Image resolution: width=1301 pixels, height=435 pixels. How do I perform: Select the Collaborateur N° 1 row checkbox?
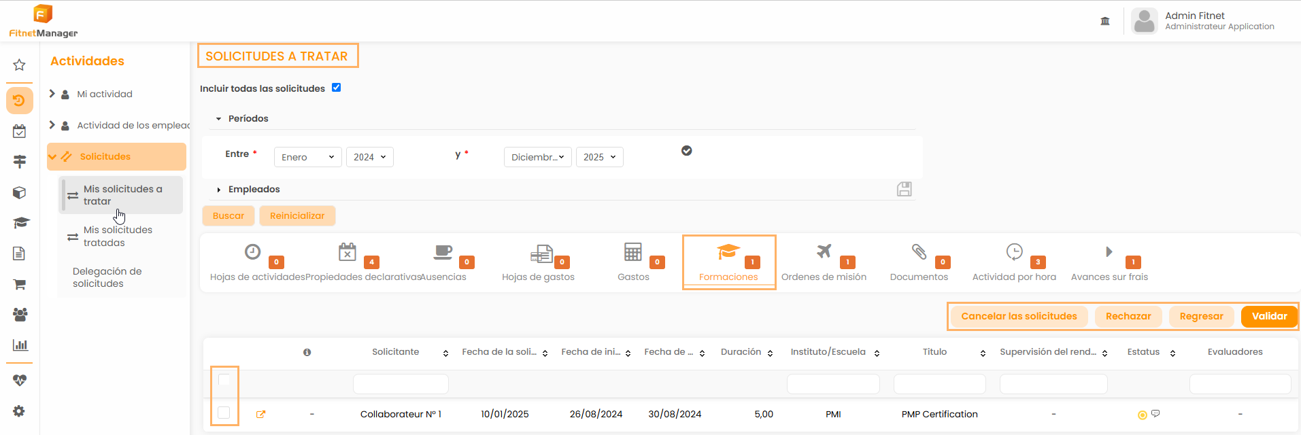224,413
